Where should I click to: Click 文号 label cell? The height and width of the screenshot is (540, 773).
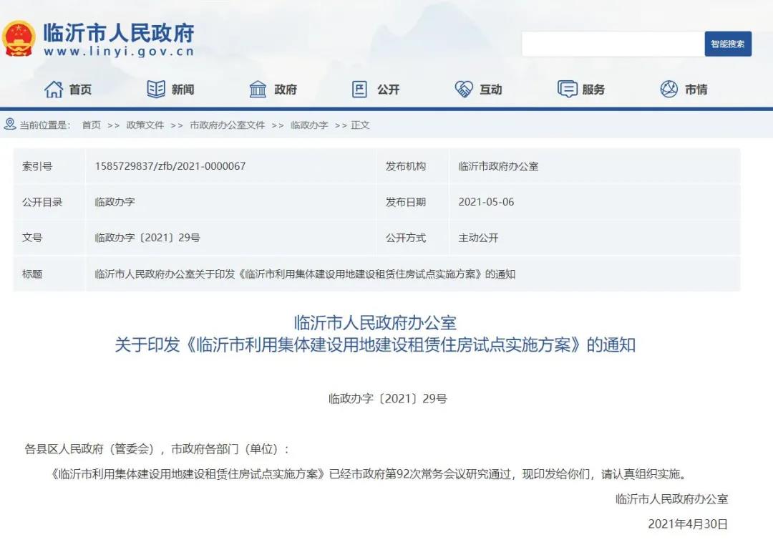coord(49,238)
